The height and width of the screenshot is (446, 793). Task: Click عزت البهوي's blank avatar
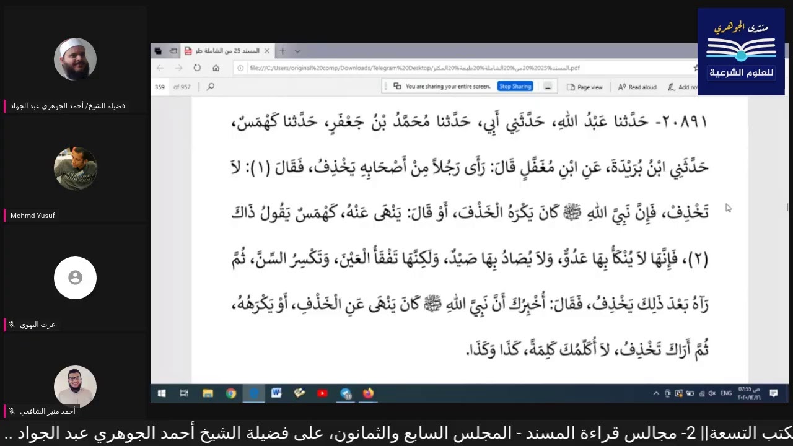coord(75,278)
